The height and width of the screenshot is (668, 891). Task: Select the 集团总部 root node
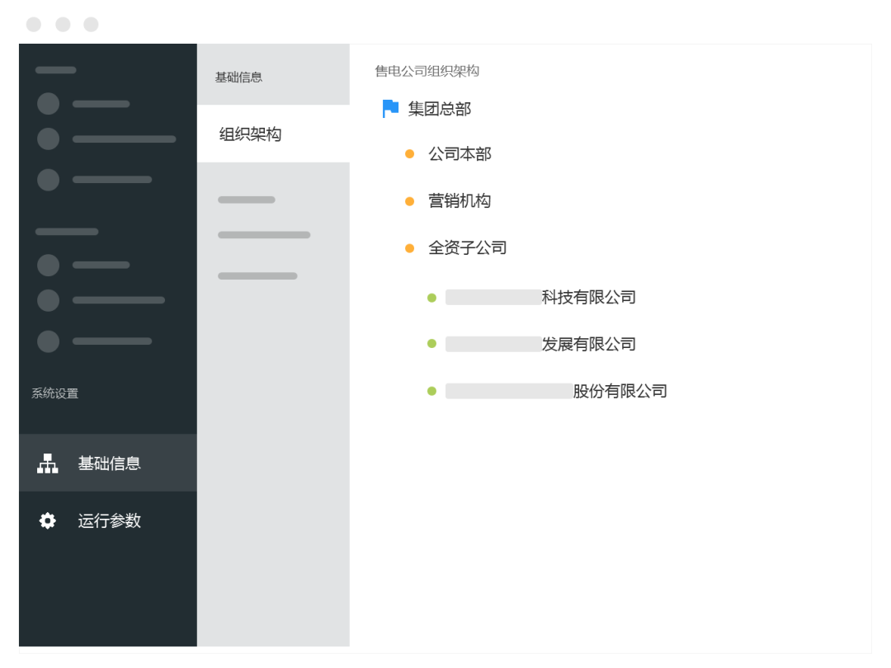[440, 109]
